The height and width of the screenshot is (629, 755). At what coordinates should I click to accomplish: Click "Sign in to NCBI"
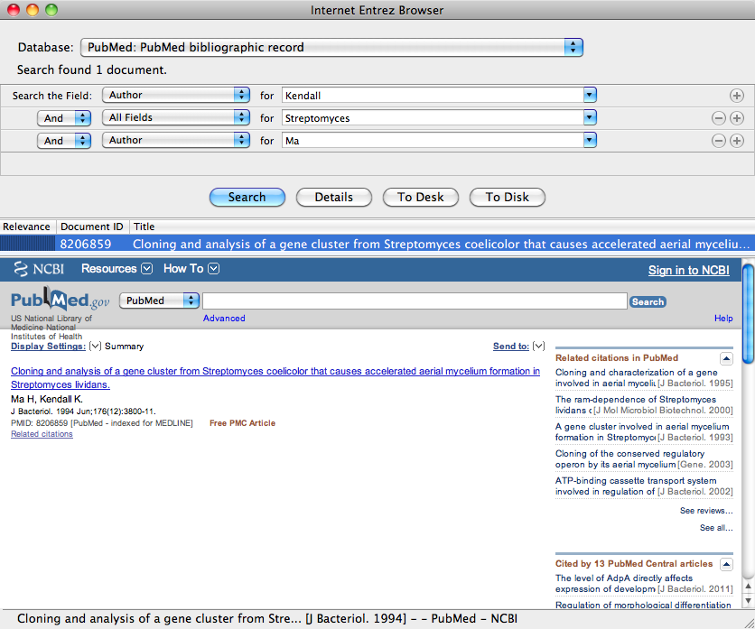click(x=689, y=269)
